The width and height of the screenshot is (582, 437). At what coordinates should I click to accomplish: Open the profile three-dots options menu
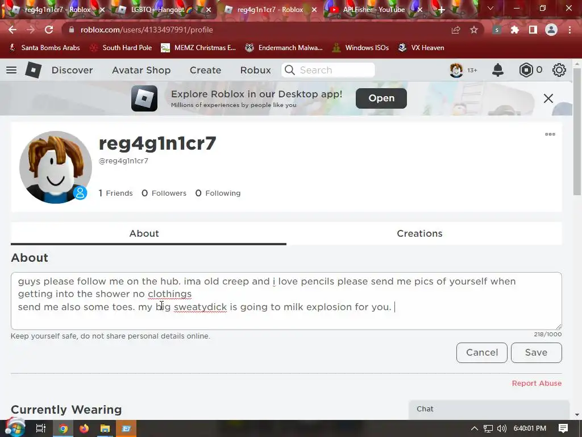[550, 134]
